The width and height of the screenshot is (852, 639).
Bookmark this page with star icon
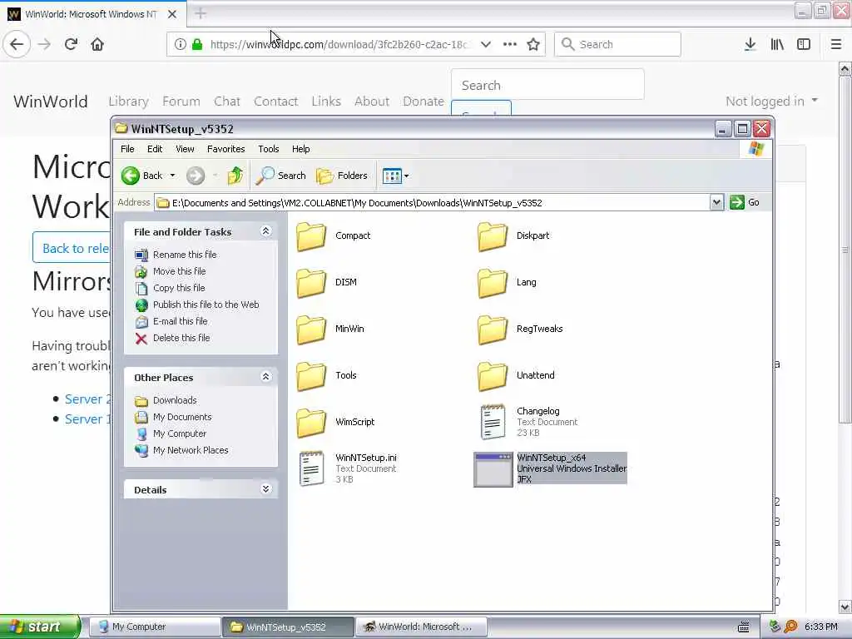[x=533, y=44]
